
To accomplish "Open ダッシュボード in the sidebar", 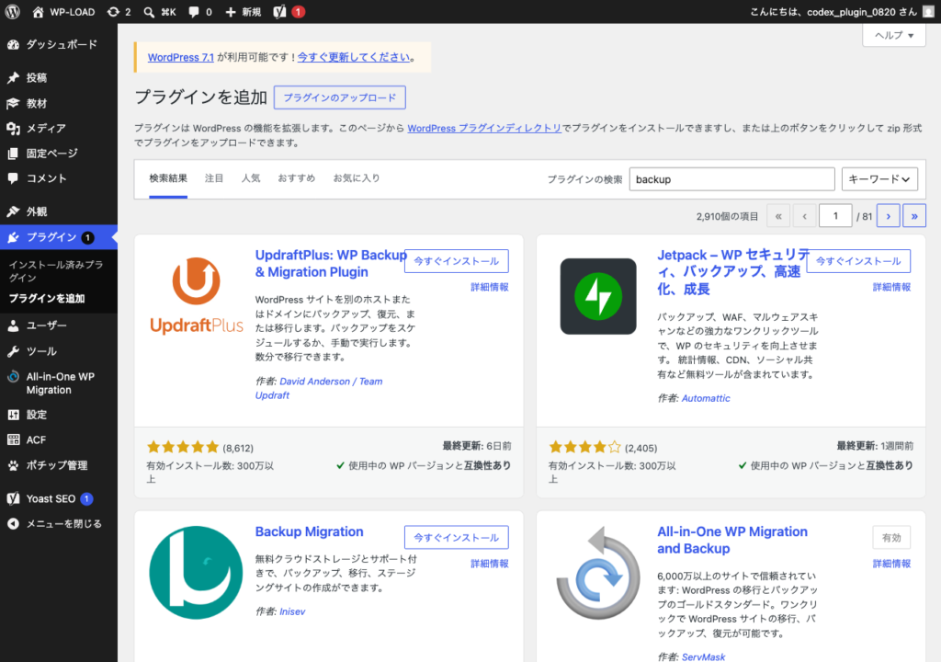I will [x=59, y=44].
